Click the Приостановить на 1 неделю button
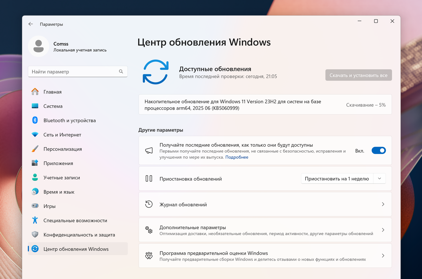Screen dimensions: 422x279 (x=337, y=178)
